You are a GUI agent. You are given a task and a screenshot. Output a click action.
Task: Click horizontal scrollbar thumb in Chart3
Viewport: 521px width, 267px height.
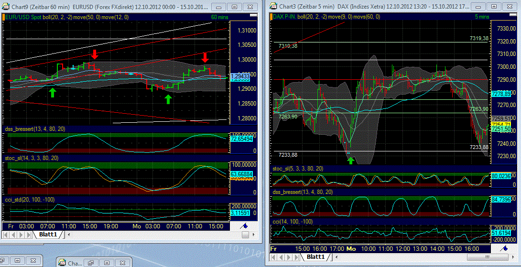point(488,256)
